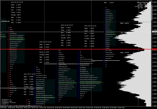Select the 1.40996 price axis label

click(154, 74)
